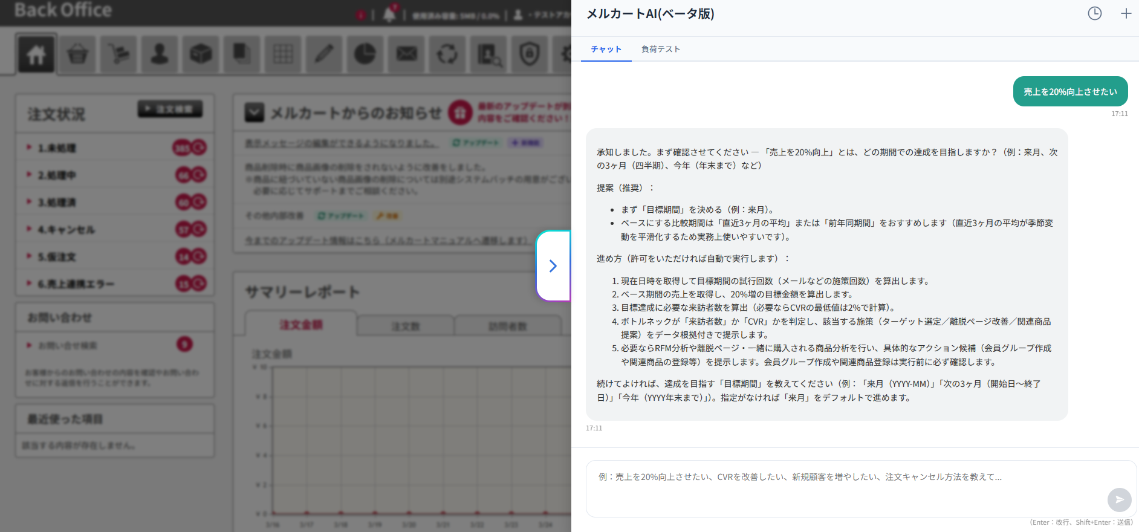1139x532 pixels.
Task: Open the member person icon in toolbar
Action: pos(160,54)
